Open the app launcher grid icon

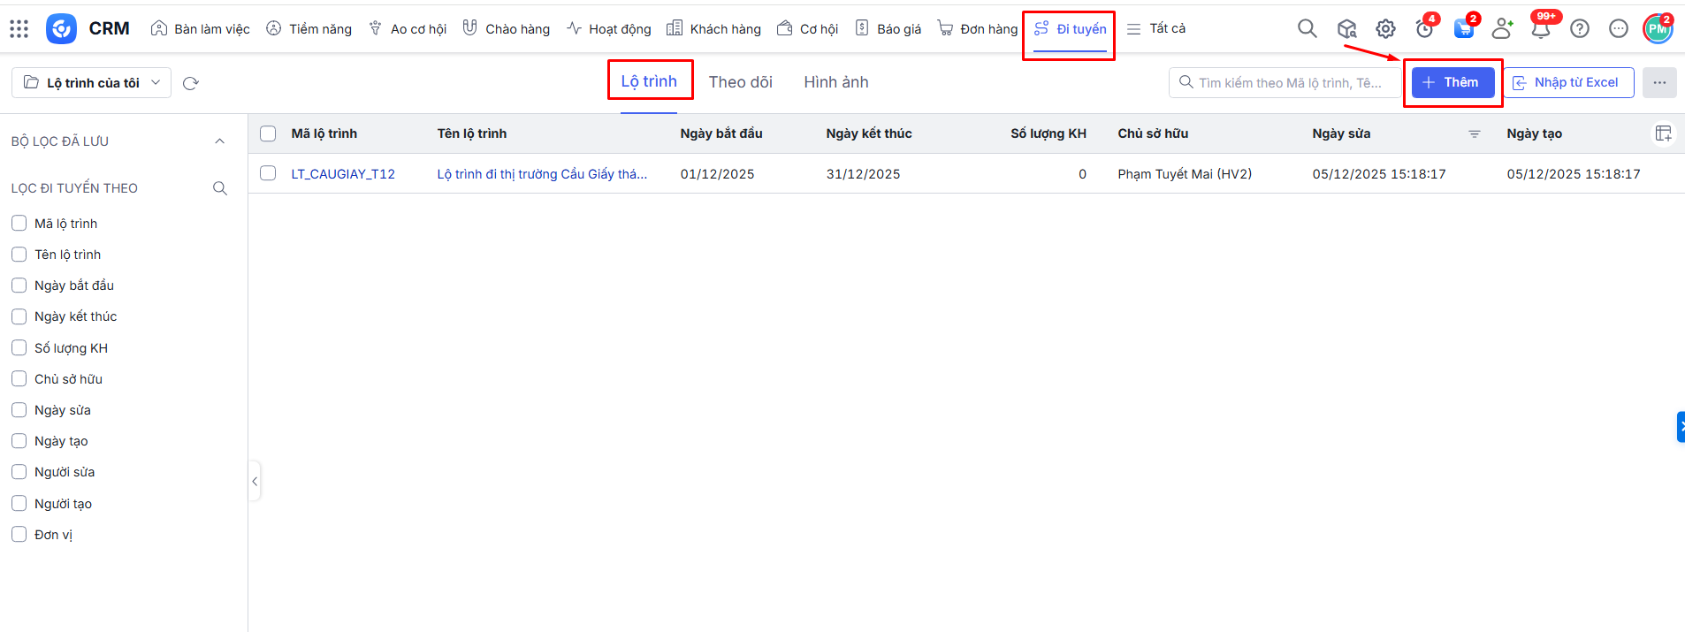pyautogui.click(x=19, y=29)
